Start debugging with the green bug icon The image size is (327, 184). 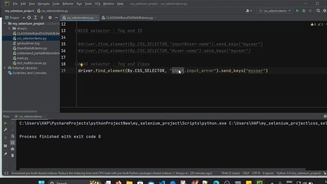(304, 11)
